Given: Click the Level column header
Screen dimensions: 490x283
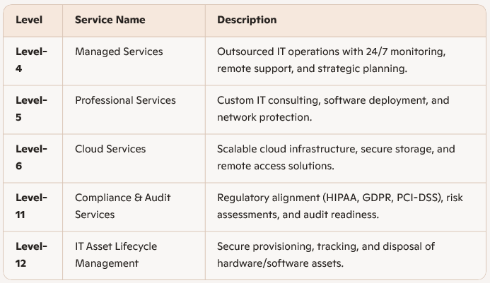Looking at the screenshot, I should [x=29, y=20].
